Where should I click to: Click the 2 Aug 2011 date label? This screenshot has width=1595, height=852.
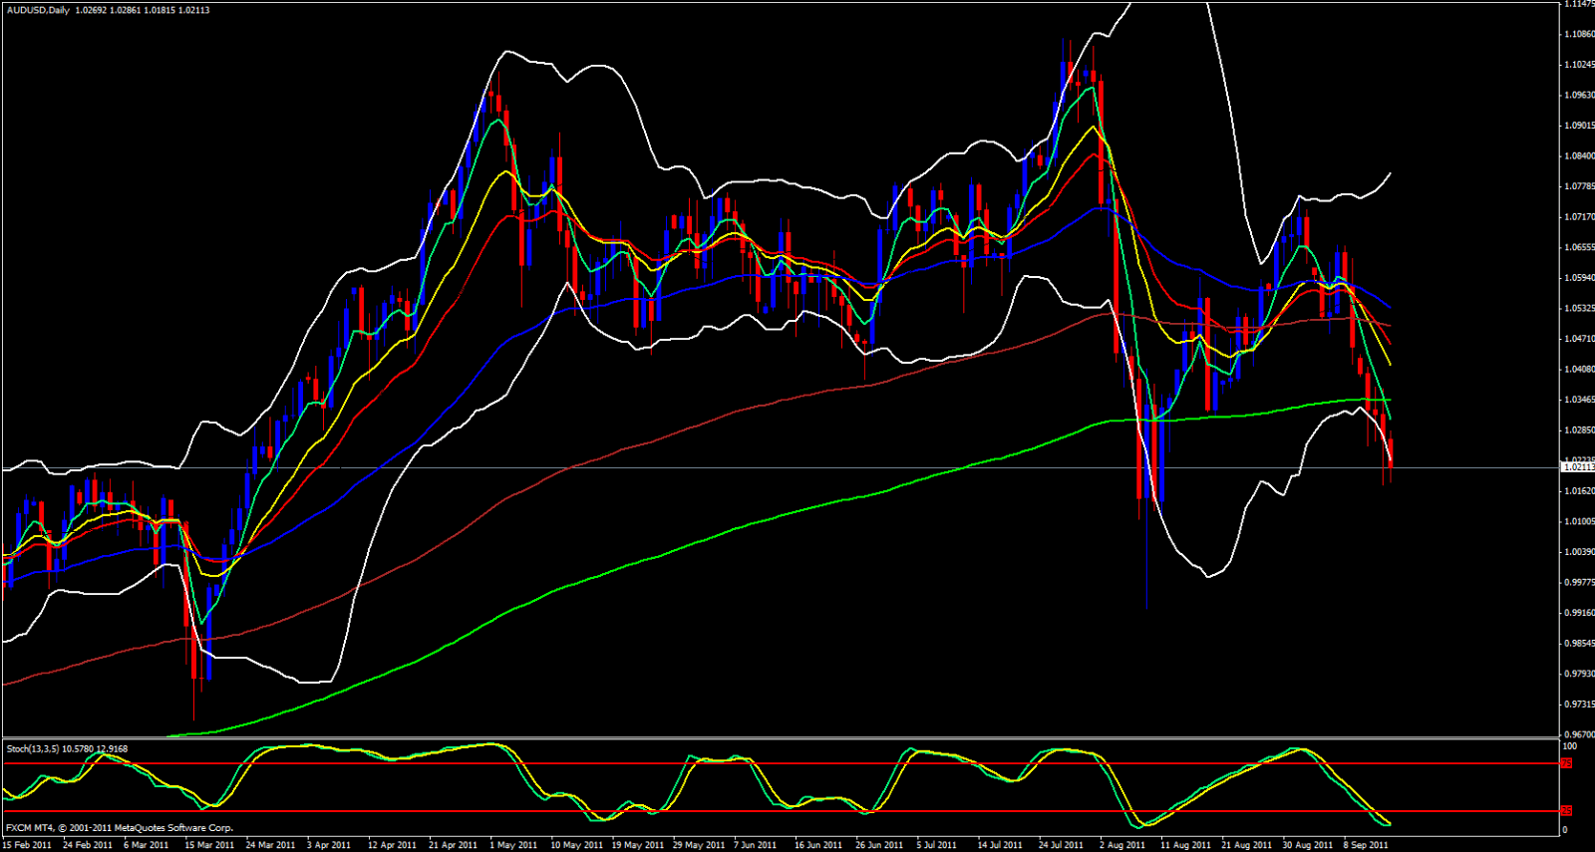(x=1122, y=845)
